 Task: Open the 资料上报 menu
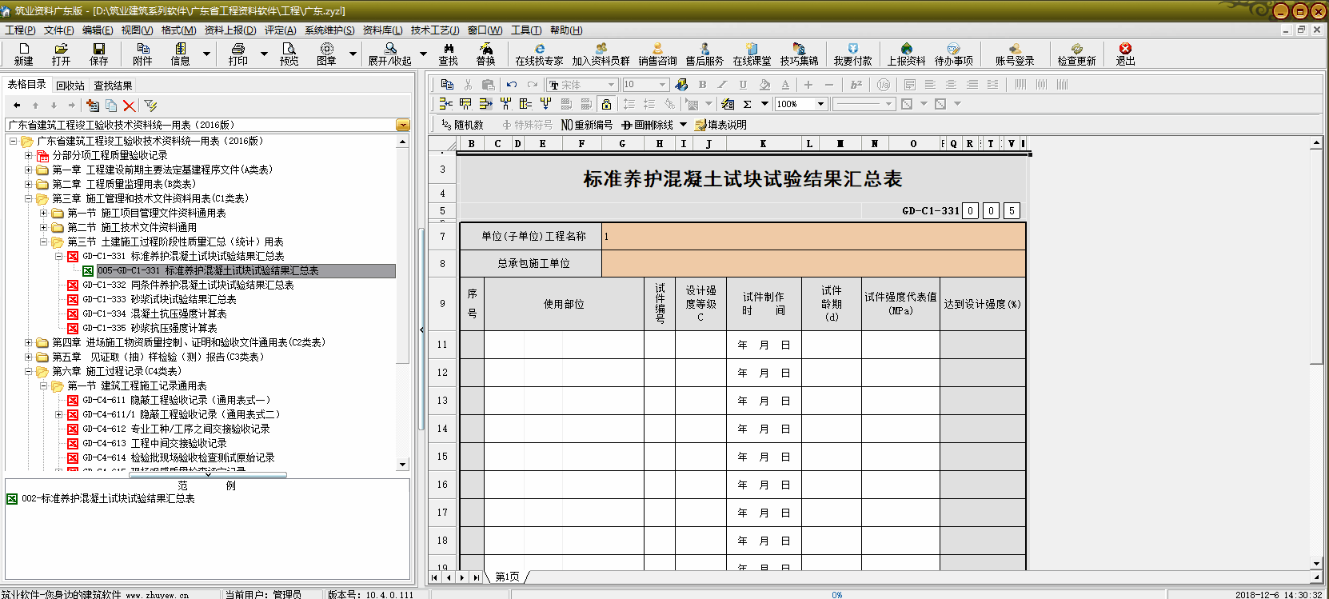pyautogui.click(x=229, y=30)
